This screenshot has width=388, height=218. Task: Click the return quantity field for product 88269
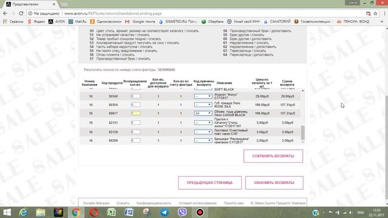136,140
